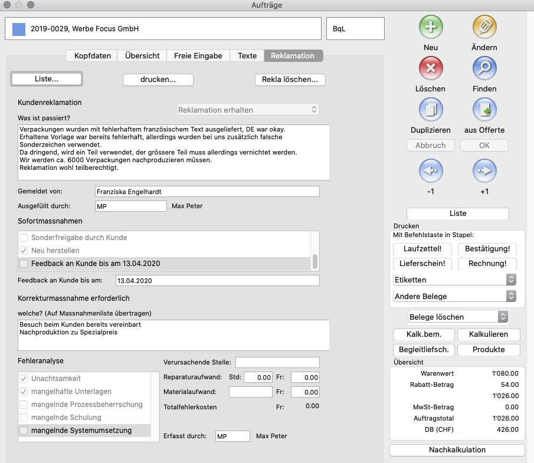
Task: Expand the Andere Belege dropdown
Action: point(454,296)
